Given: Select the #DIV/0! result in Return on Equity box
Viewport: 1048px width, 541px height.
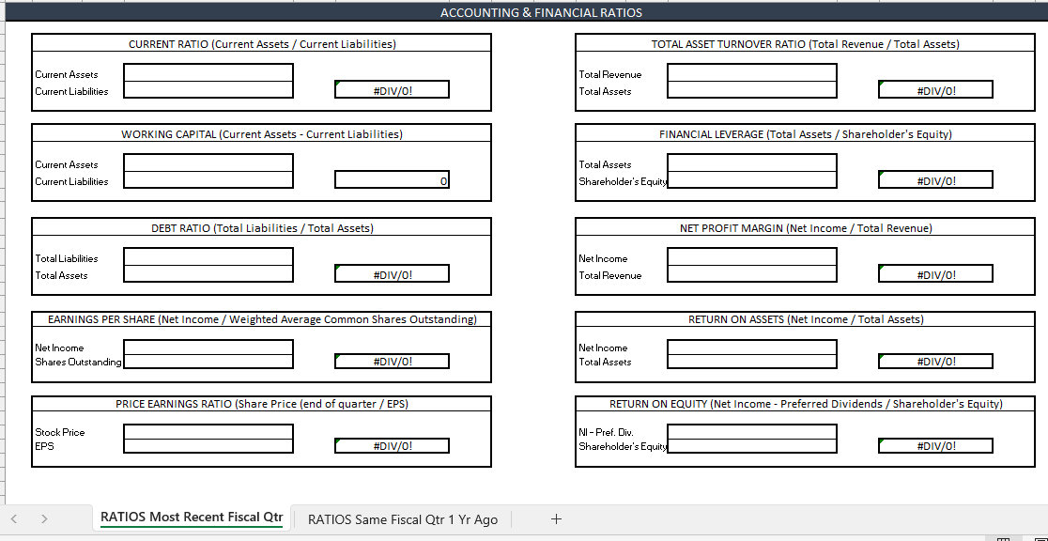Looking at the screenshot, I should [x=935, y=446].
